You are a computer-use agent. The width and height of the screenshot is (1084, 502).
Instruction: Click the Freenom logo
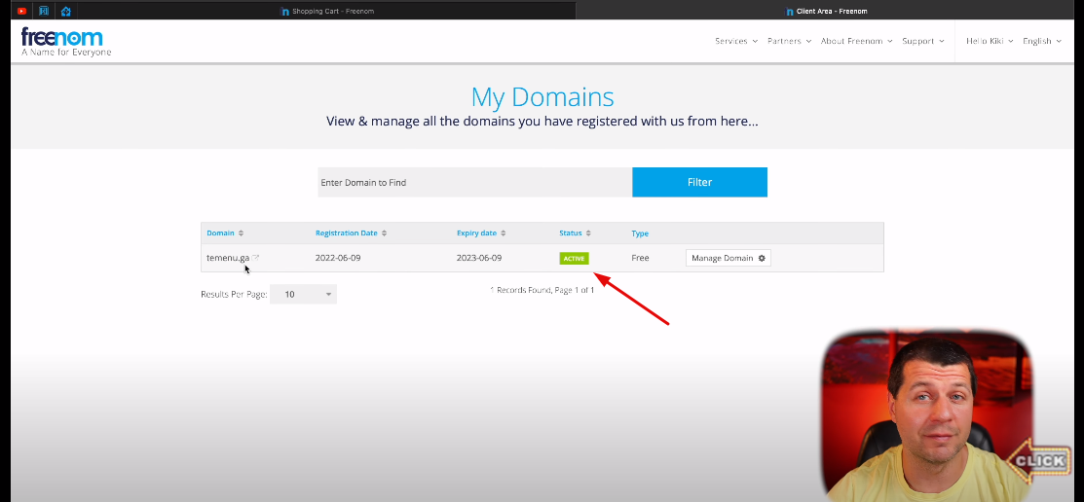[x=65, y=42]
